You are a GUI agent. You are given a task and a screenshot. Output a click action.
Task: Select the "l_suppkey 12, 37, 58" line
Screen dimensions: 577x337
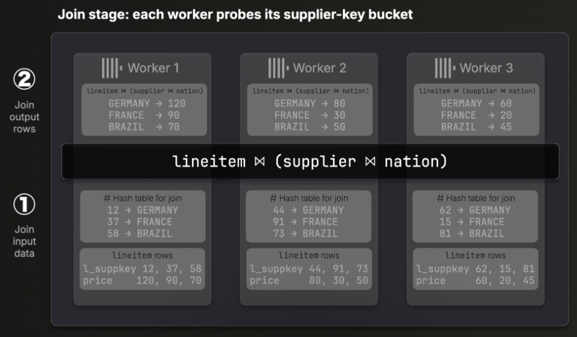pyautogui.click(x=143, y=269)
